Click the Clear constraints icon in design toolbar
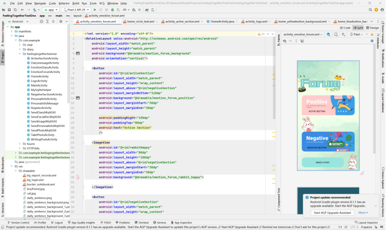 pyautogui.click(x=302, y=41)
